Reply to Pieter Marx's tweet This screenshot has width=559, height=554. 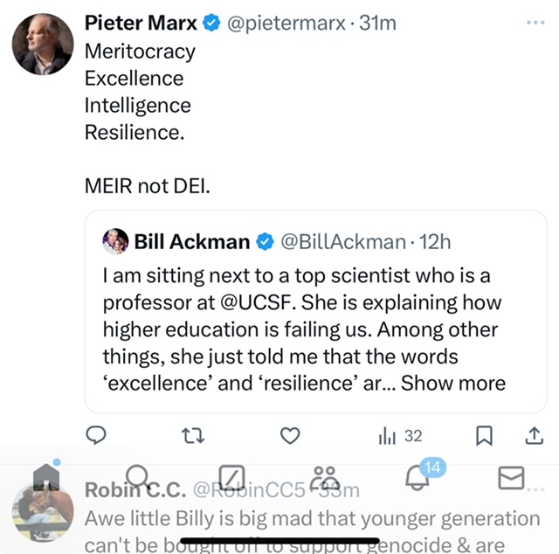point(96,435)
